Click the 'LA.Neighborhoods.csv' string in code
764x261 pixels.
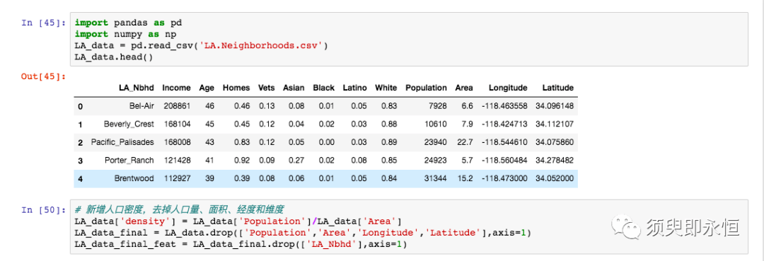(262, 46)
